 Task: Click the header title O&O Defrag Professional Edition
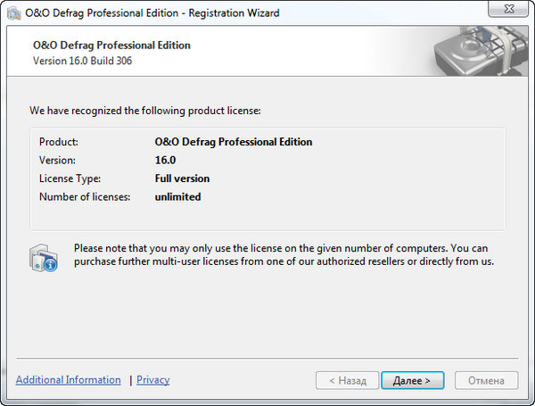111,46
